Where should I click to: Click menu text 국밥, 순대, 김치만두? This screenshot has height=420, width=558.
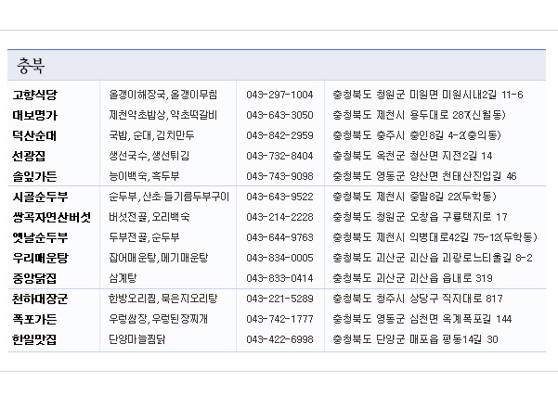point(151,135)
